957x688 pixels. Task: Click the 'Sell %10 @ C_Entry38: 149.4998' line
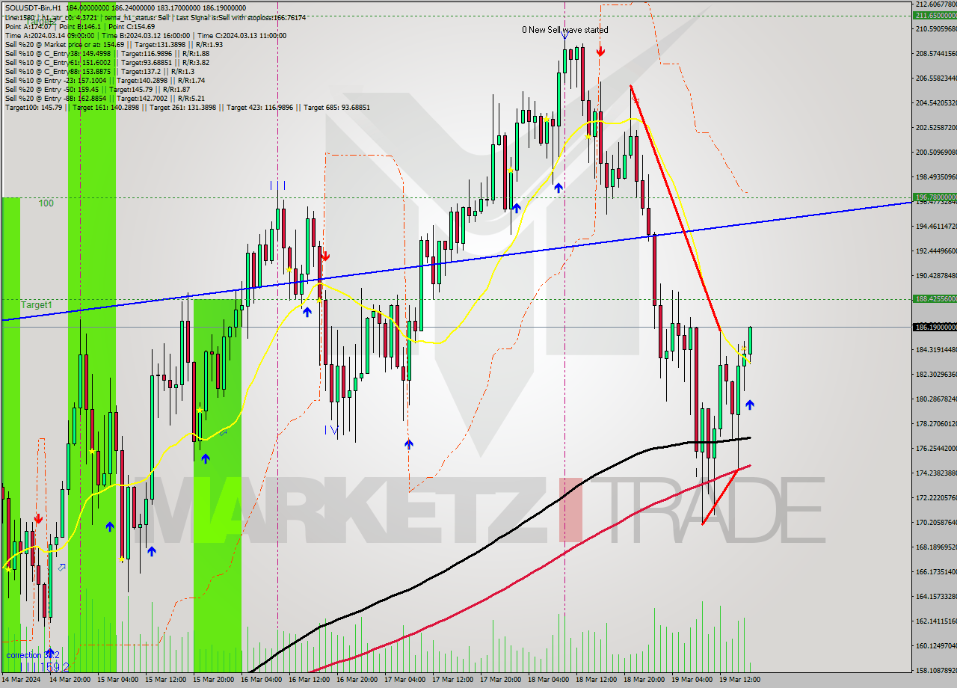[107, 53]
